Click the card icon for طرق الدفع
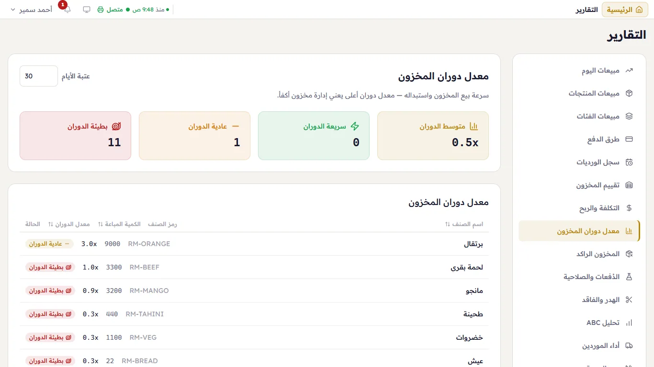Image resolution: width=654 pixels, height=367 pixels. 629,140
